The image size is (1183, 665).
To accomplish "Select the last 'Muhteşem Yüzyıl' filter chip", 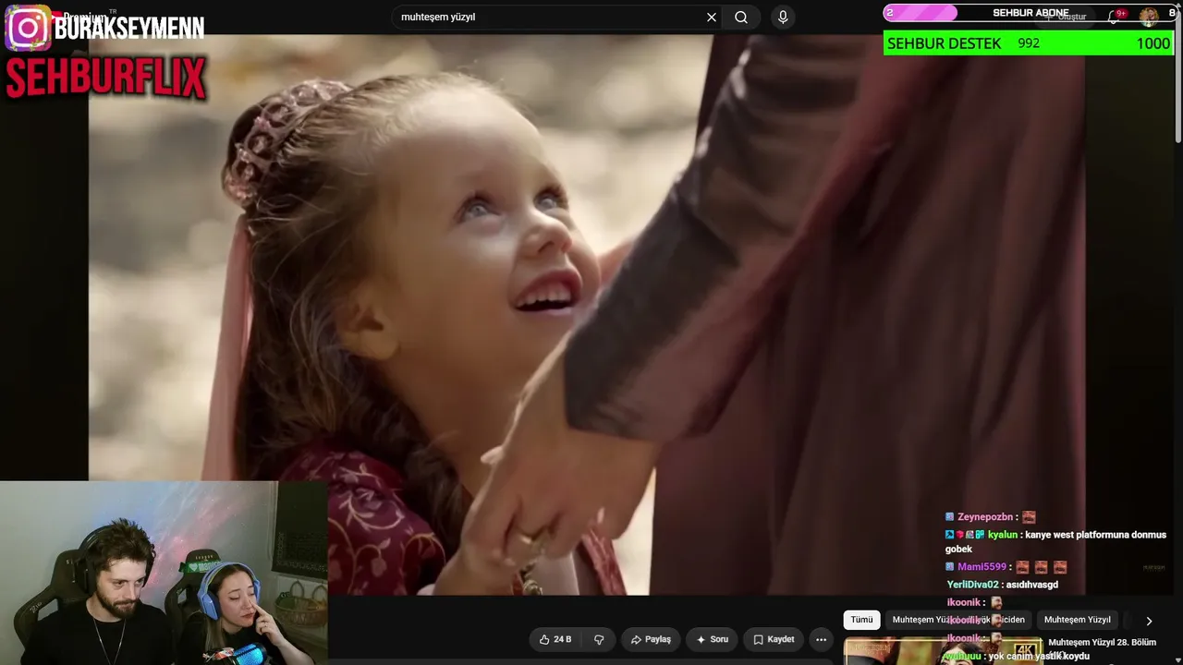I will tap(1077, 620).
